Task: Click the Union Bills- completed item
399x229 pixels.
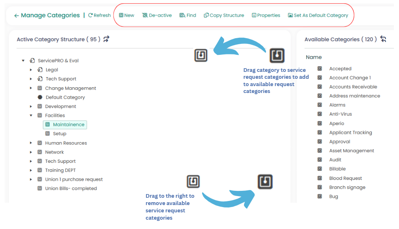Action: 71,188
